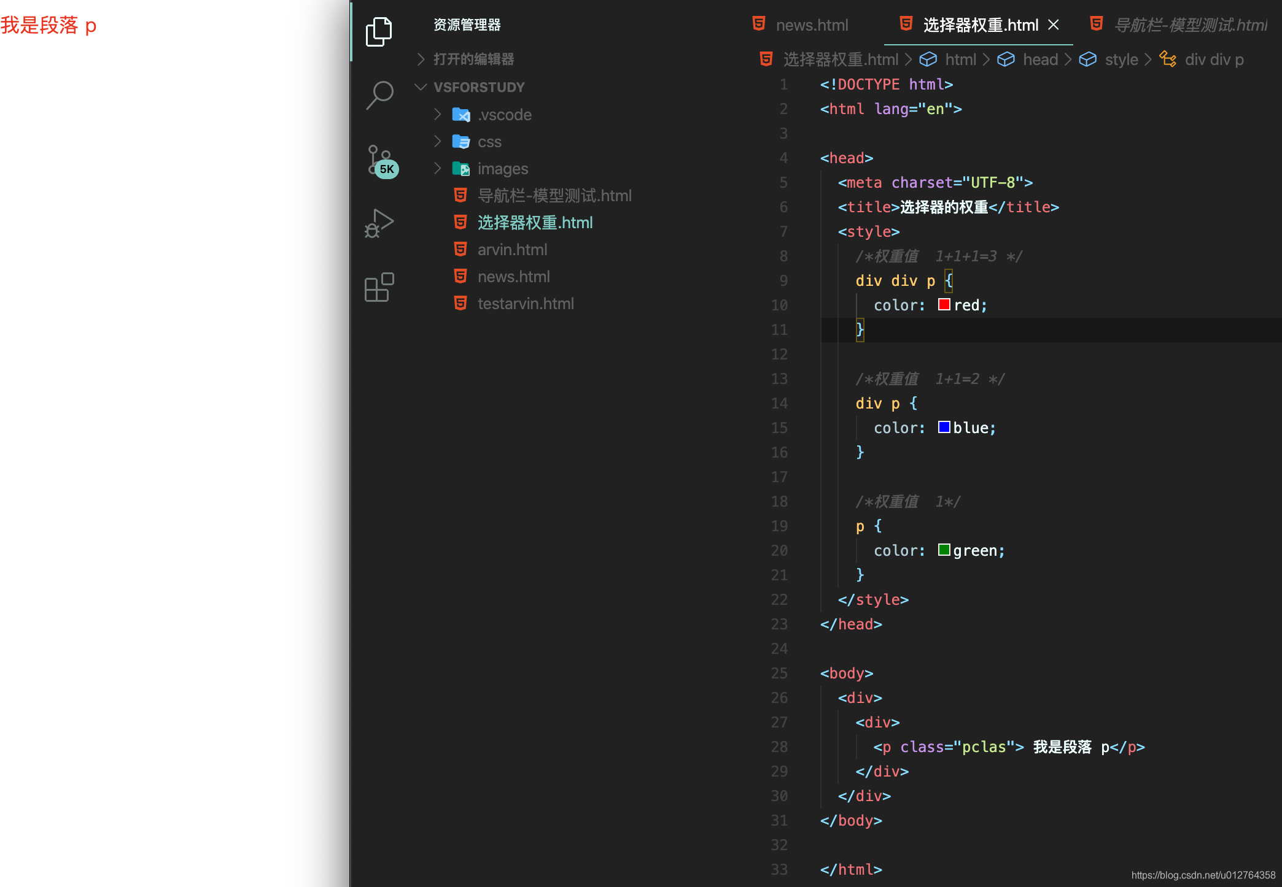Click the head breadcrumb segment

click(1040, 60)
